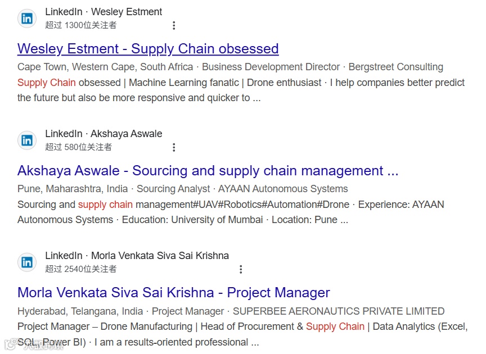
Task: Click the LinkedIn logo beside Akshaya Aswale
Action: coord(26,140)
